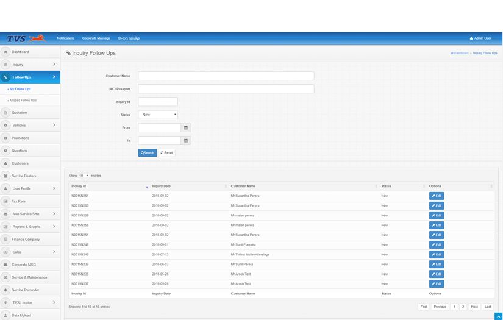Screen dimensions: 503x320
Task: Click the Customers sidebar icon
Action: pos(5,163)
